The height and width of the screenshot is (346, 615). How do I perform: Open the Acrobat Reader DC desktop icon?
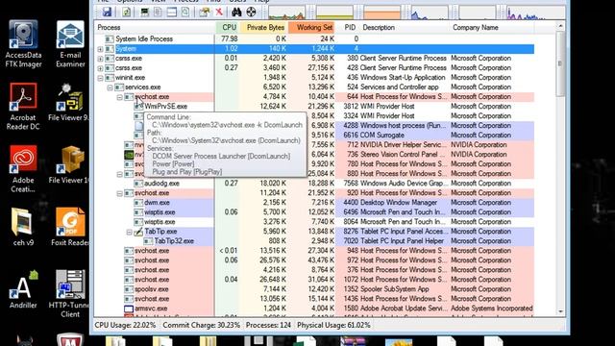click(x=23, y=107)
